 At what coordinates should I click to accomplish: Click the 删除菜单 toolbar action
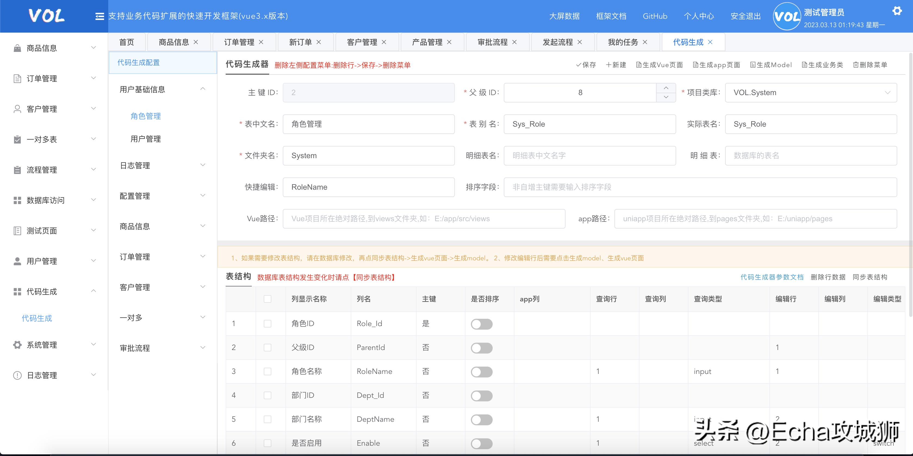pyautogui.click(x=870, y=65)
